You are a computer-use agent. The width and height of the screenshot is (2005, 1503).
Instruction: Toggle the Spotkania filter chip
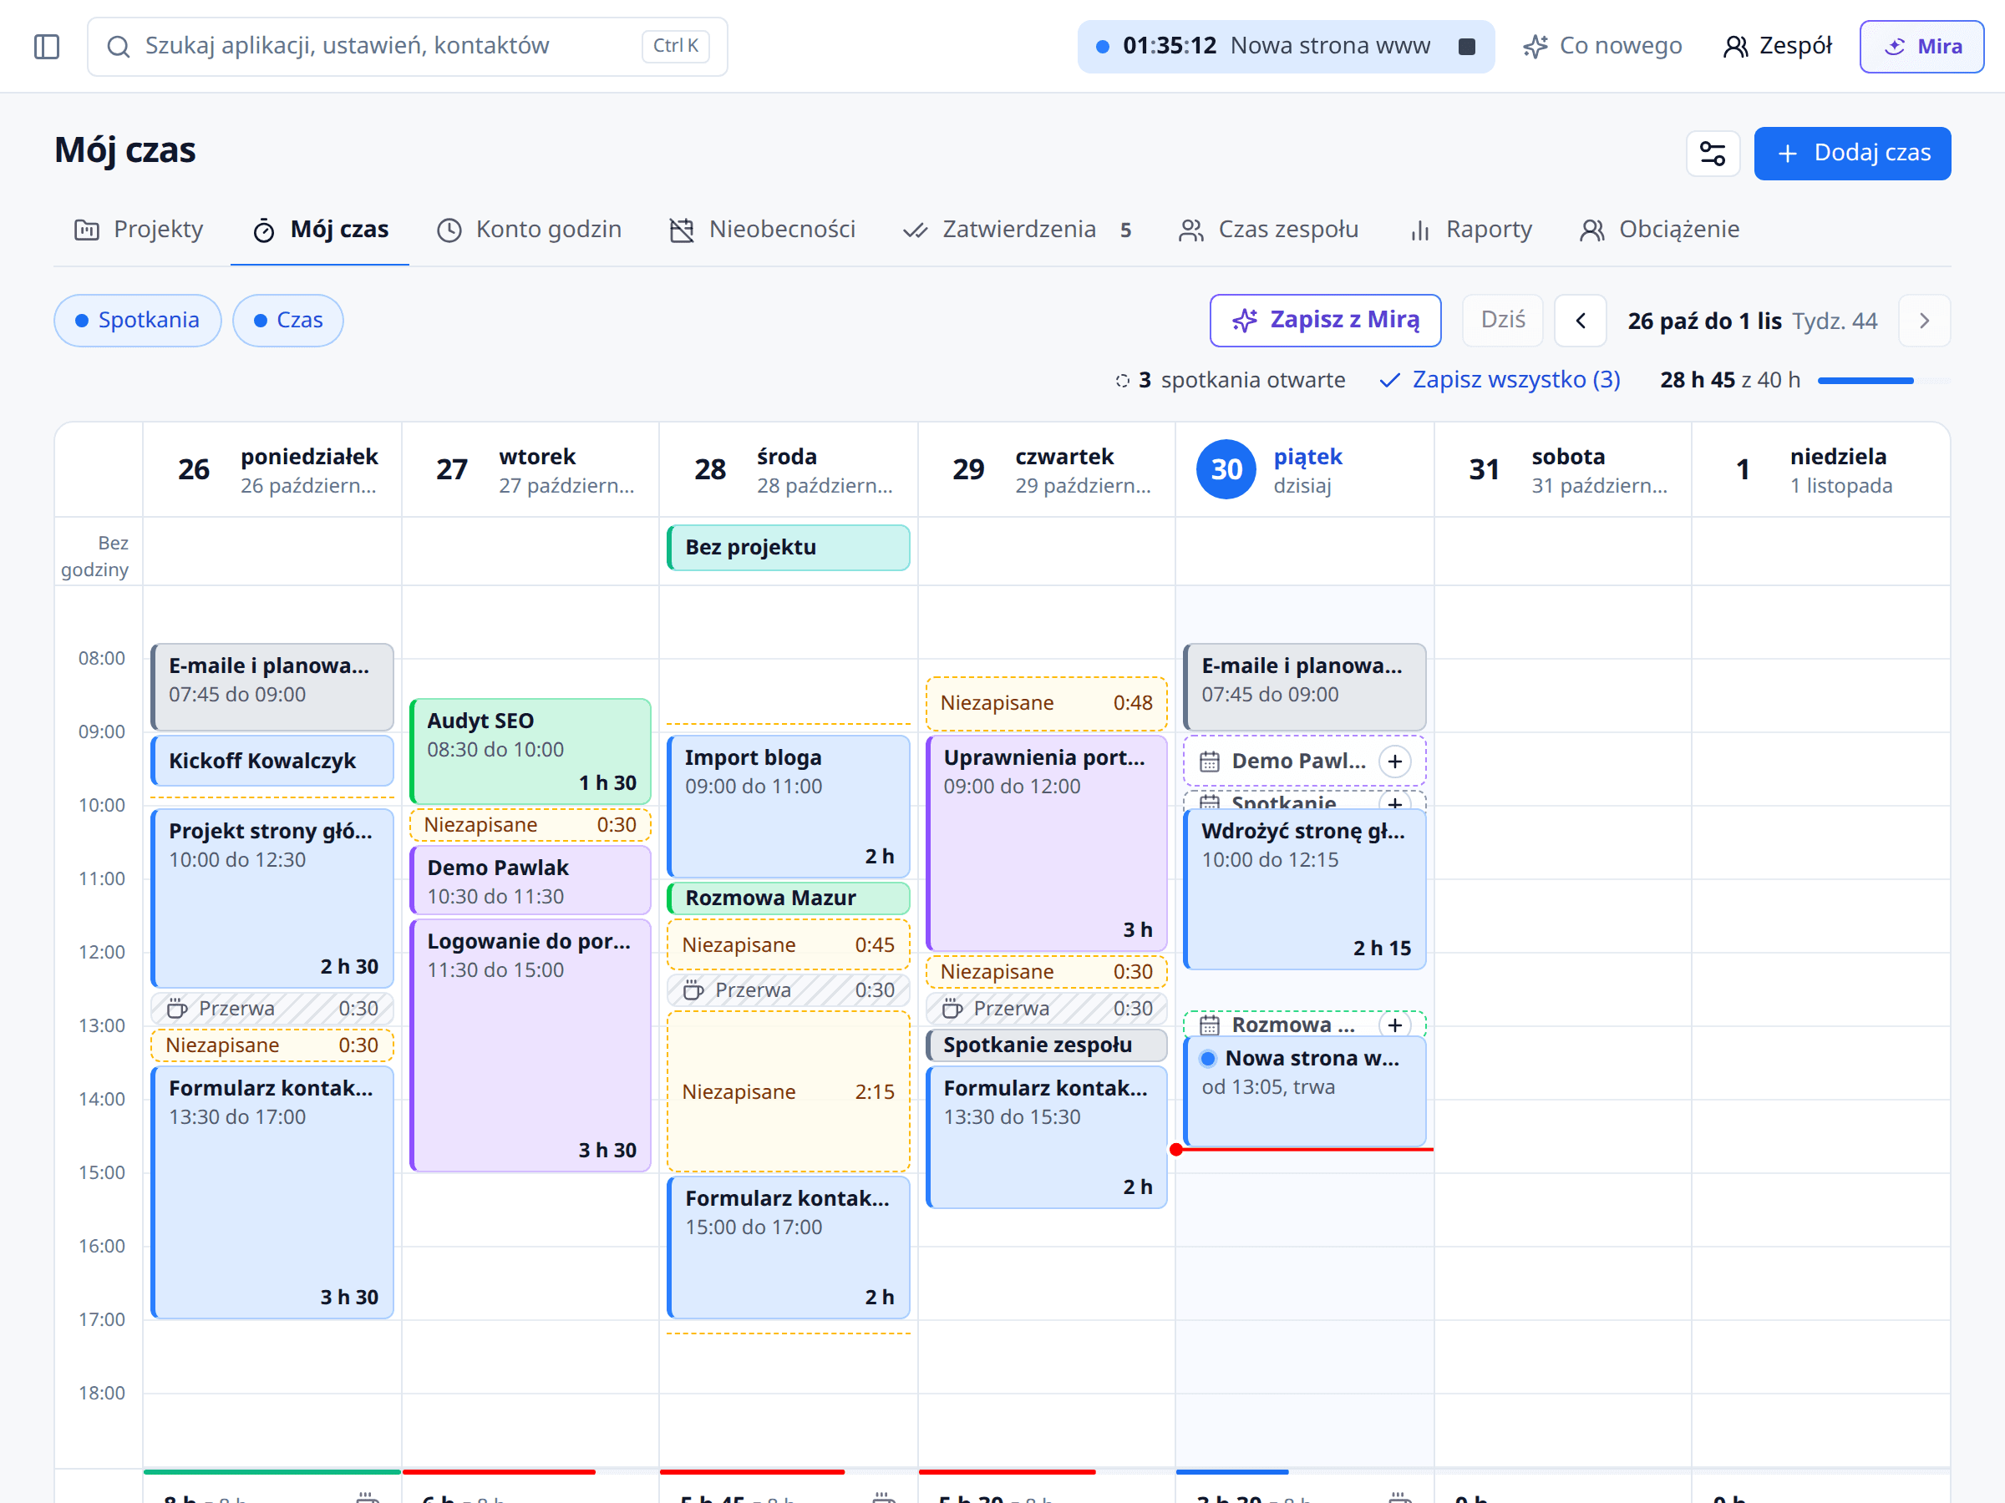tap(137, 321)
